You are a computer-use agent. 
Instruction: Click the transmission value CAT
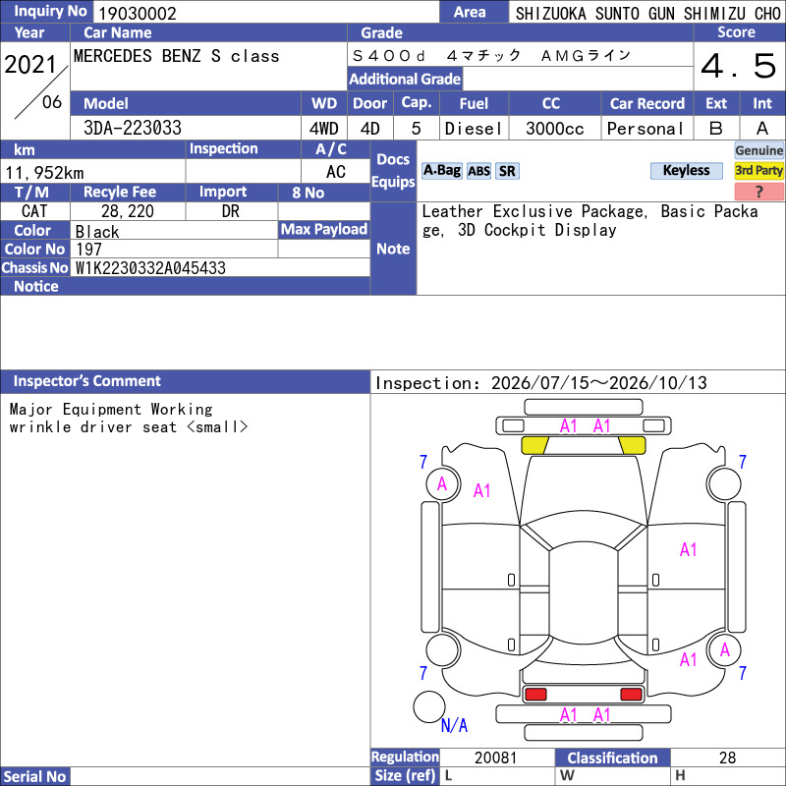pos(34,211)
